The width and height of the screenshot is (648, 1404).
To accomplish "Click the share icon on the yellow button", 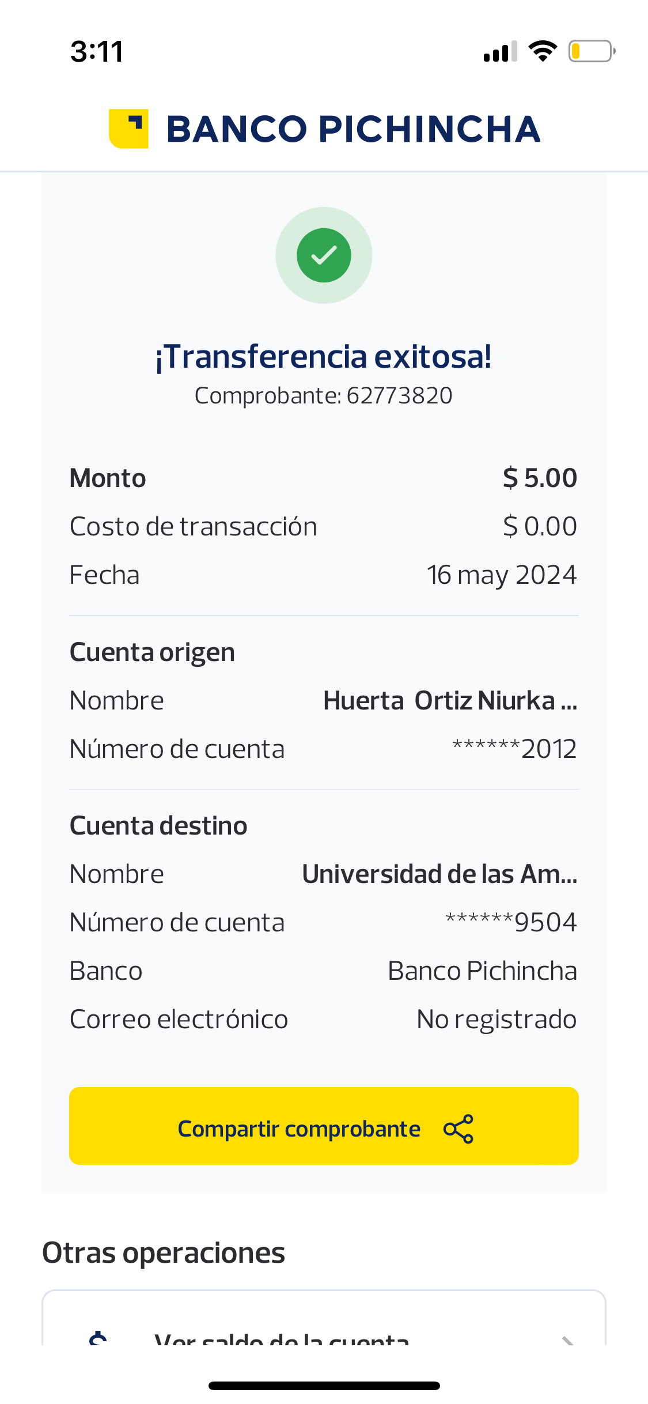I will point(458,1129).
